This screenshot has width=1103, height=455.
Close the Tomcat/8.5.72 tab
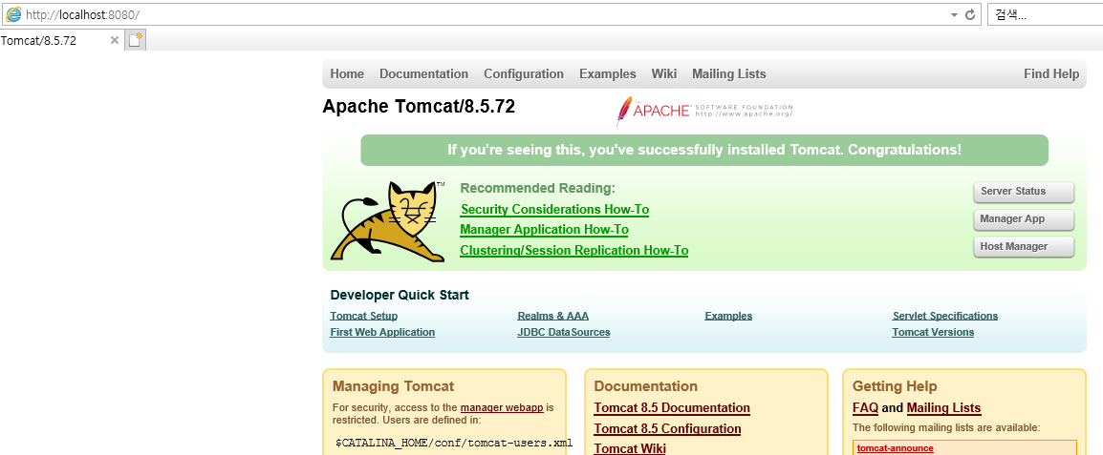pyautogui.click(x=115, y=40)
